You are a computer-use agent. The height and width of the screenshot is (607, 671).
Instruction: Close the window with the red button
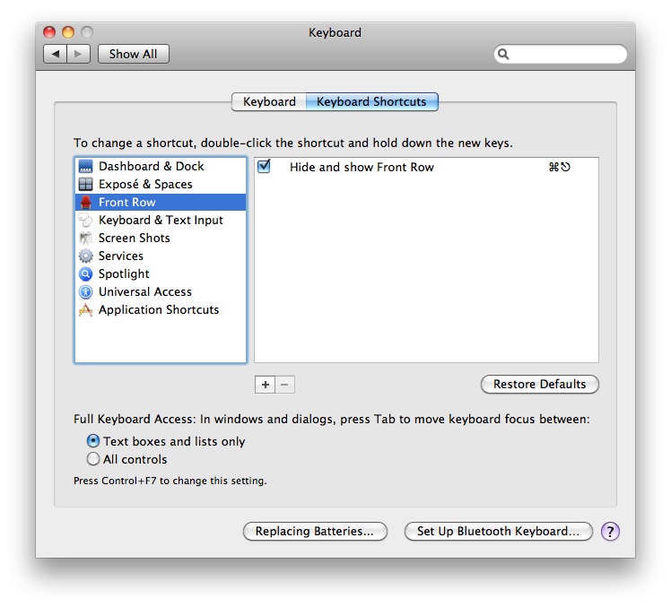point(49,32)
